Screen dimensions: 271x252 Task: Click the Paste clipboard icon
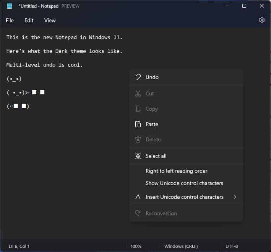pyautogui.click(x=138, y=124)
